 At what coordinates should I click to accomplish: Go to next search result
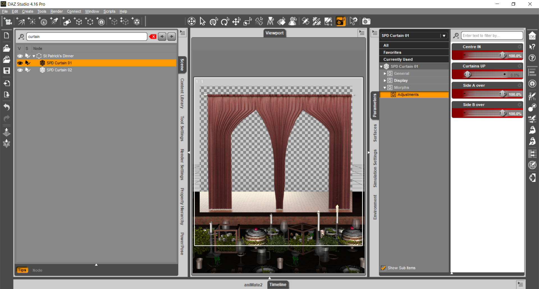[172, 36]
